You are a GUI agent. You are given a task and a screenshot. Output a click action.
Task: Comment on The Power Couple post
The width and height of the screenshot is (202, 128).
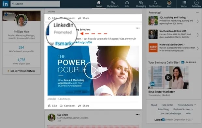(67, 106)
